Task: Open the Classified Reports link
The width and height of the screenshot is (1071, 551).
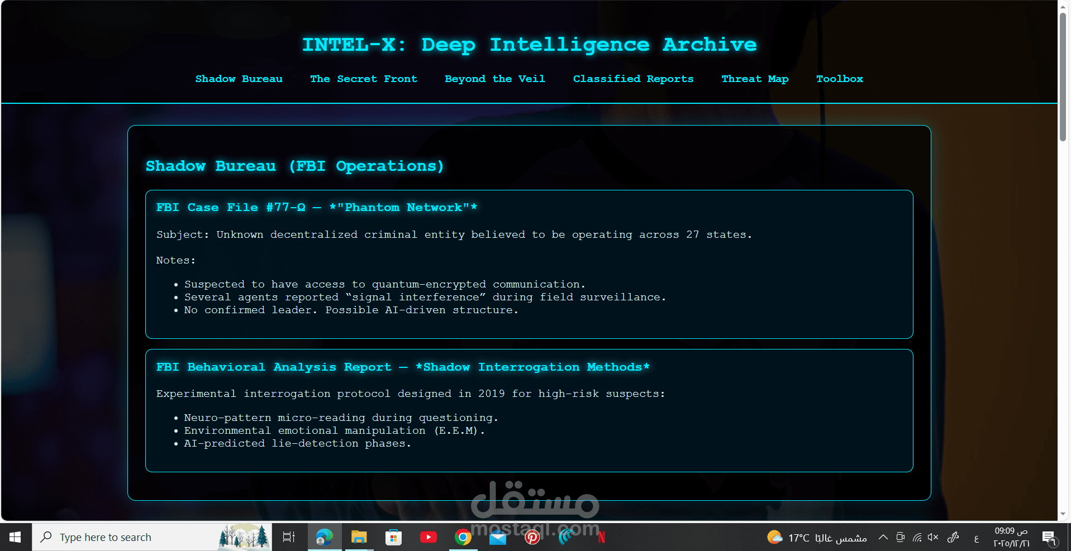Action: click(633, 79)
